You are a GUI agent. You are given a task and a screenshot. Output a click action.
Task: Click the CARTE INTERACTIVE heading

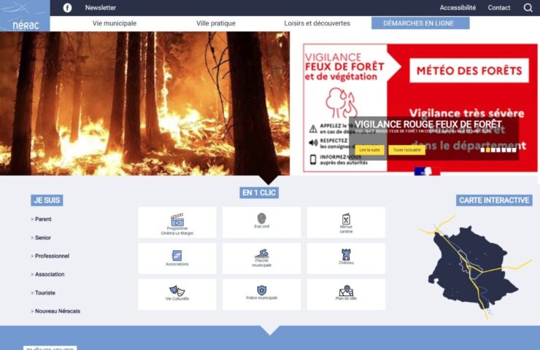pyautogui.click(x=494, y=201)
